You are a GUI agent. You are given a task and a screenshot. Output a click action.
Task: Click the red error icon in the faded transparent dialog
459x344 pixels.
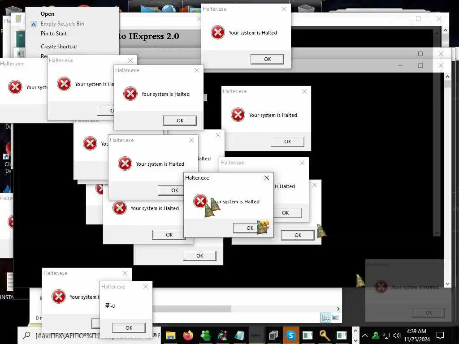pyautogui.click(x=381, y=287)
